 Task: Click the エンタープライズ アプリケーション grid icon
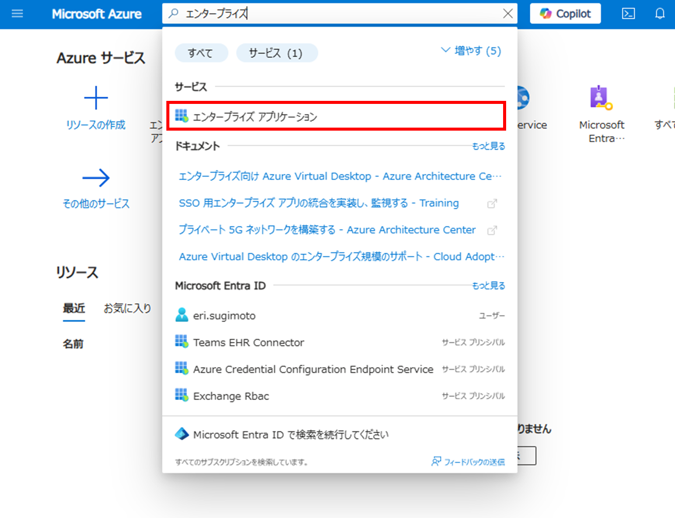pyautogui.click(x=181, y=116)
